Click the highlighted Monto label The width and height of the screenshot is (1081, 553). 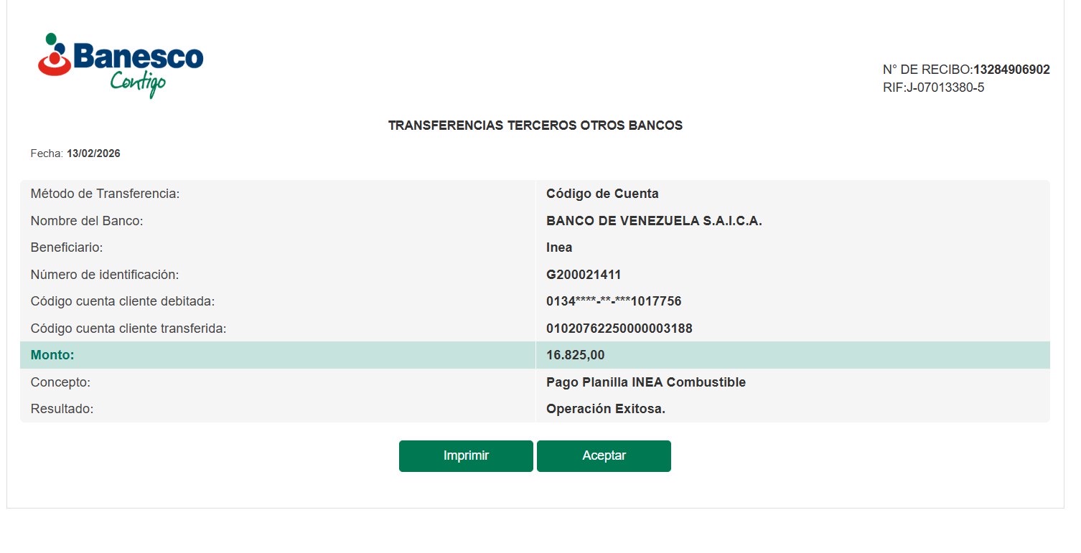pyautogui.click(x=52, y=355)
